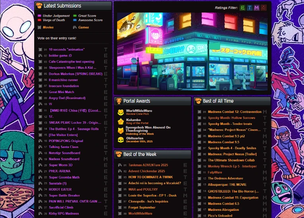Open "Cafe Catastrophe test opening" submission
The image size is (304, 218).
(71, 62)
